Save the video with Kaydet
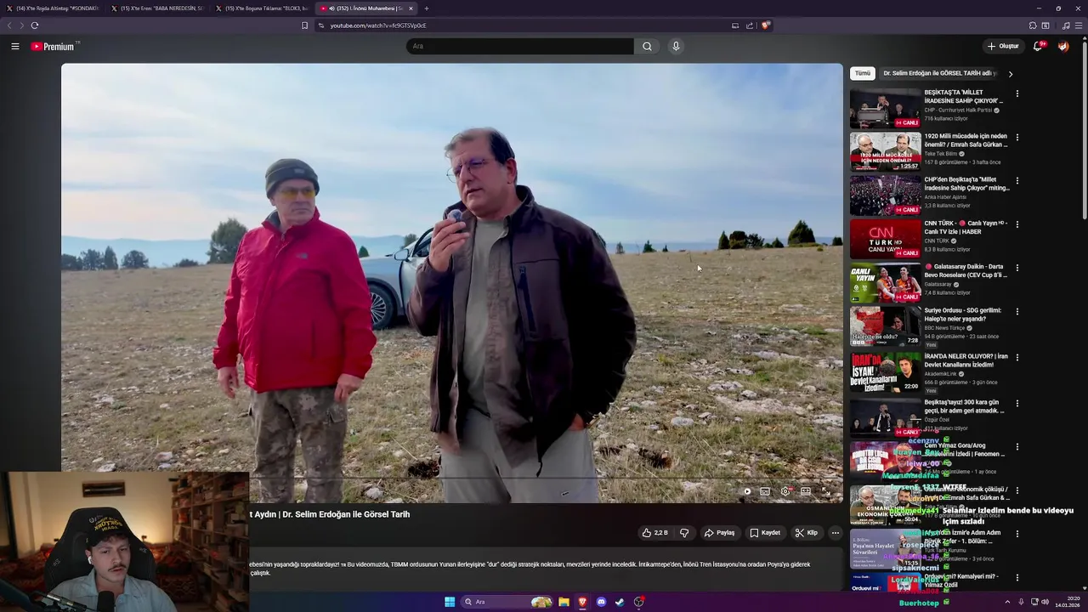The width and height of the screenshot is (1088, 612). click(765, 533)
